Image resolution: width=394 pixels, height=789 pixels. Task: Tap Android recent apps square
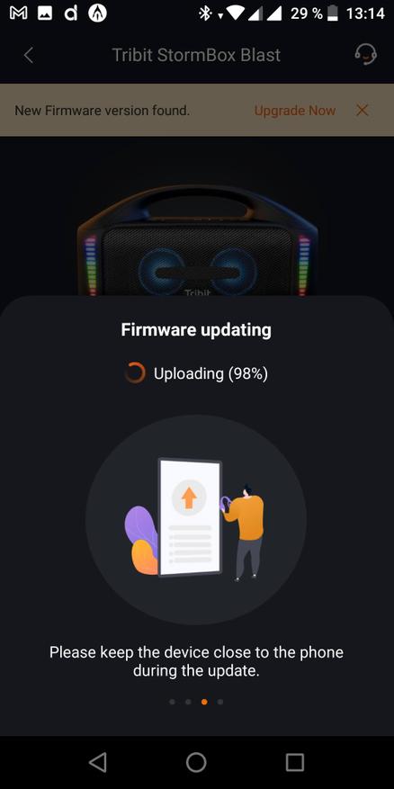tap(295, 762)
